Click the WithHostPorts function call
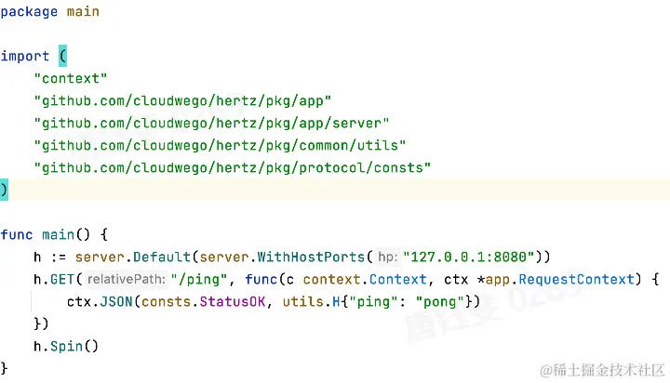Screen dimensions: 670x383 pos(311,258)
